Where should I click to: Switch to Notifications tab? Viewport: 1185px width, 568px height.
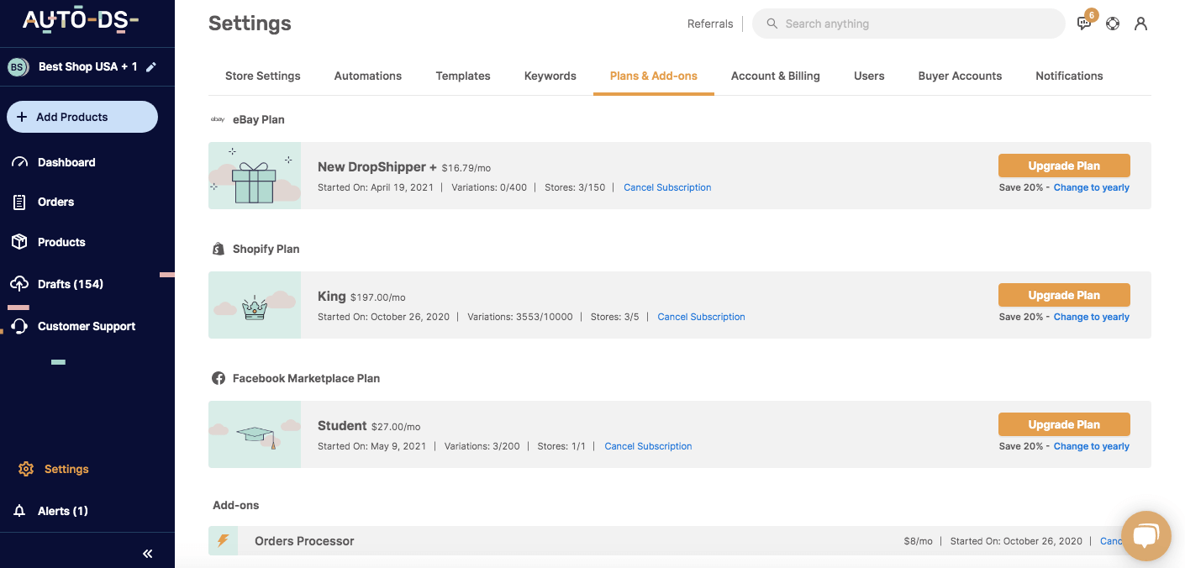coord(1069,76)
